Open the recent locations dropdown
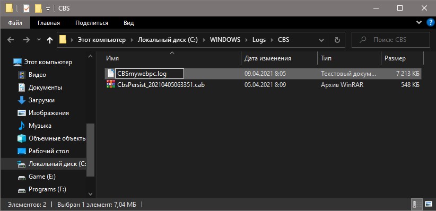 [x=39, y=40]
